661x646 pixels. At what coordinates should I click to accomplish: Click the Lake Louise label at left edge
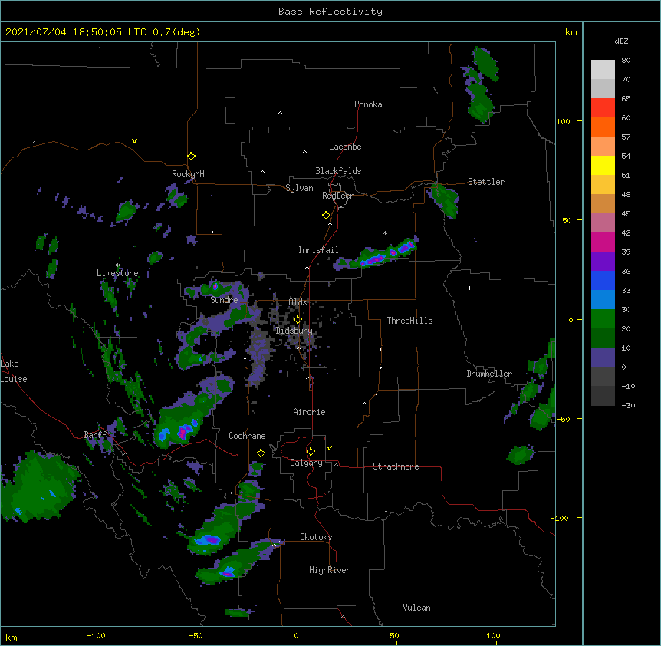(14, 371)
